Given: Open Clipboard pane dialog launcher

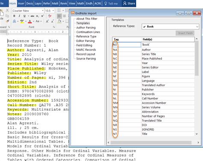Looking at the screenshot, I should coord(9,27).
